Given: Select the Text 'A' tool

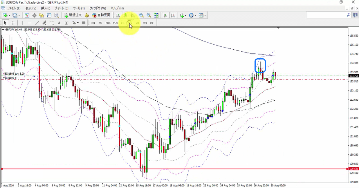Looking at the screenshot, I should click(x=59, y=23).
